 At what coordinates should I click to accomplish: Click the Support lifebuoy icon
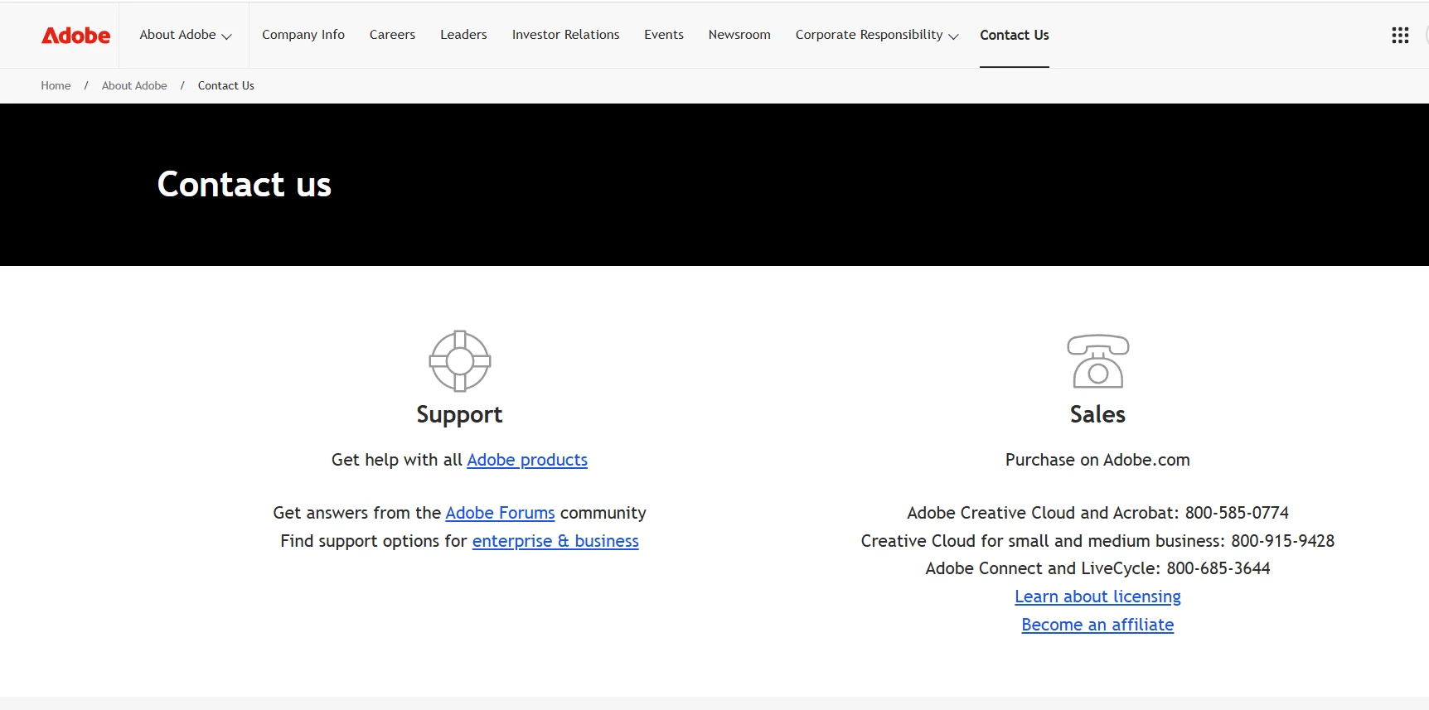click(x=460, y=360)
